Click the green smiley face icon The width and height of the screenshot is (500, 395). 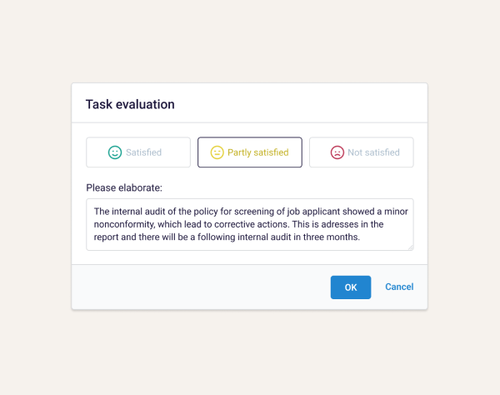coord(115,152)
